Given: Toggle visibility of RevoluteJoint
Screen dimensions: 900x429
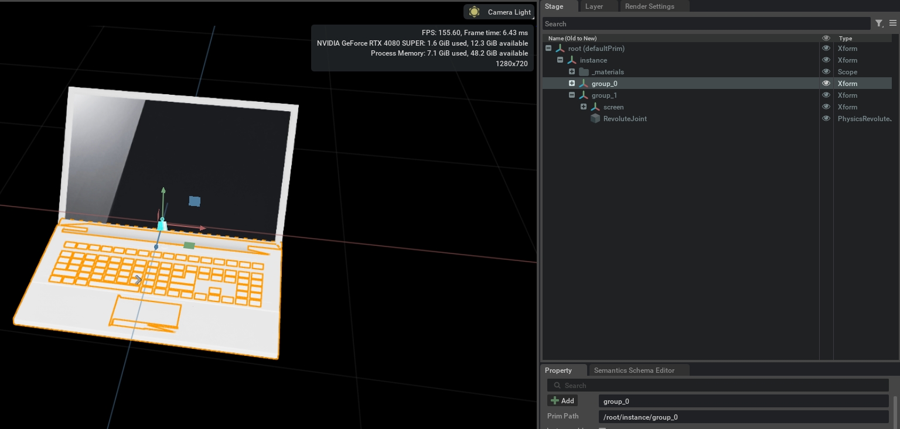Looking at the screenshot, I should [x=826, y=119].
